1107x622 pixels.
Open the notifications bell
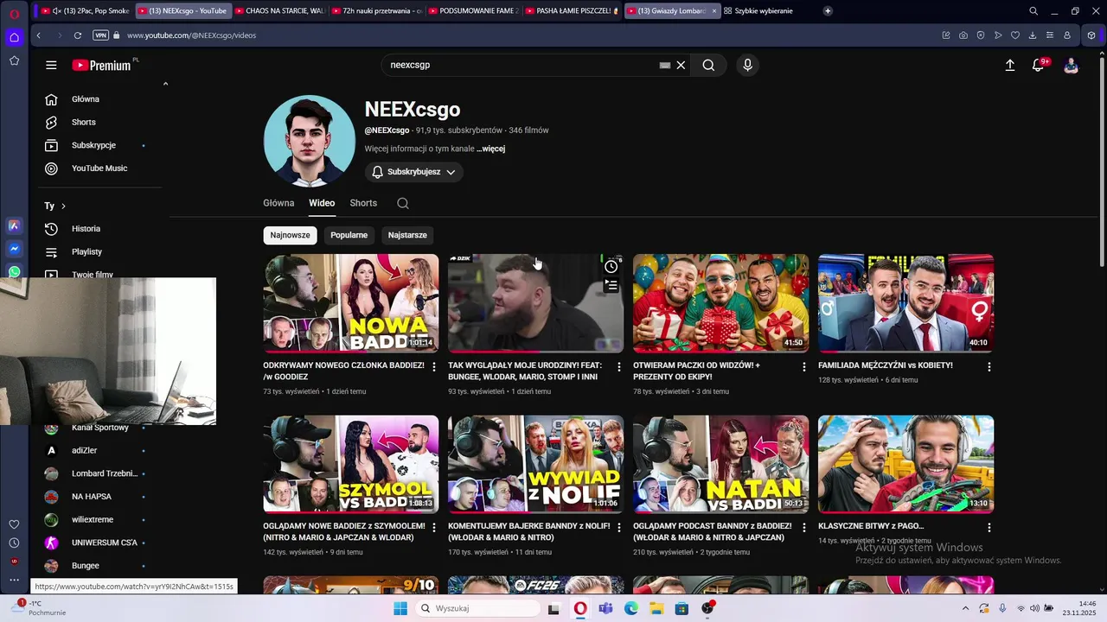click(1039, 65)
